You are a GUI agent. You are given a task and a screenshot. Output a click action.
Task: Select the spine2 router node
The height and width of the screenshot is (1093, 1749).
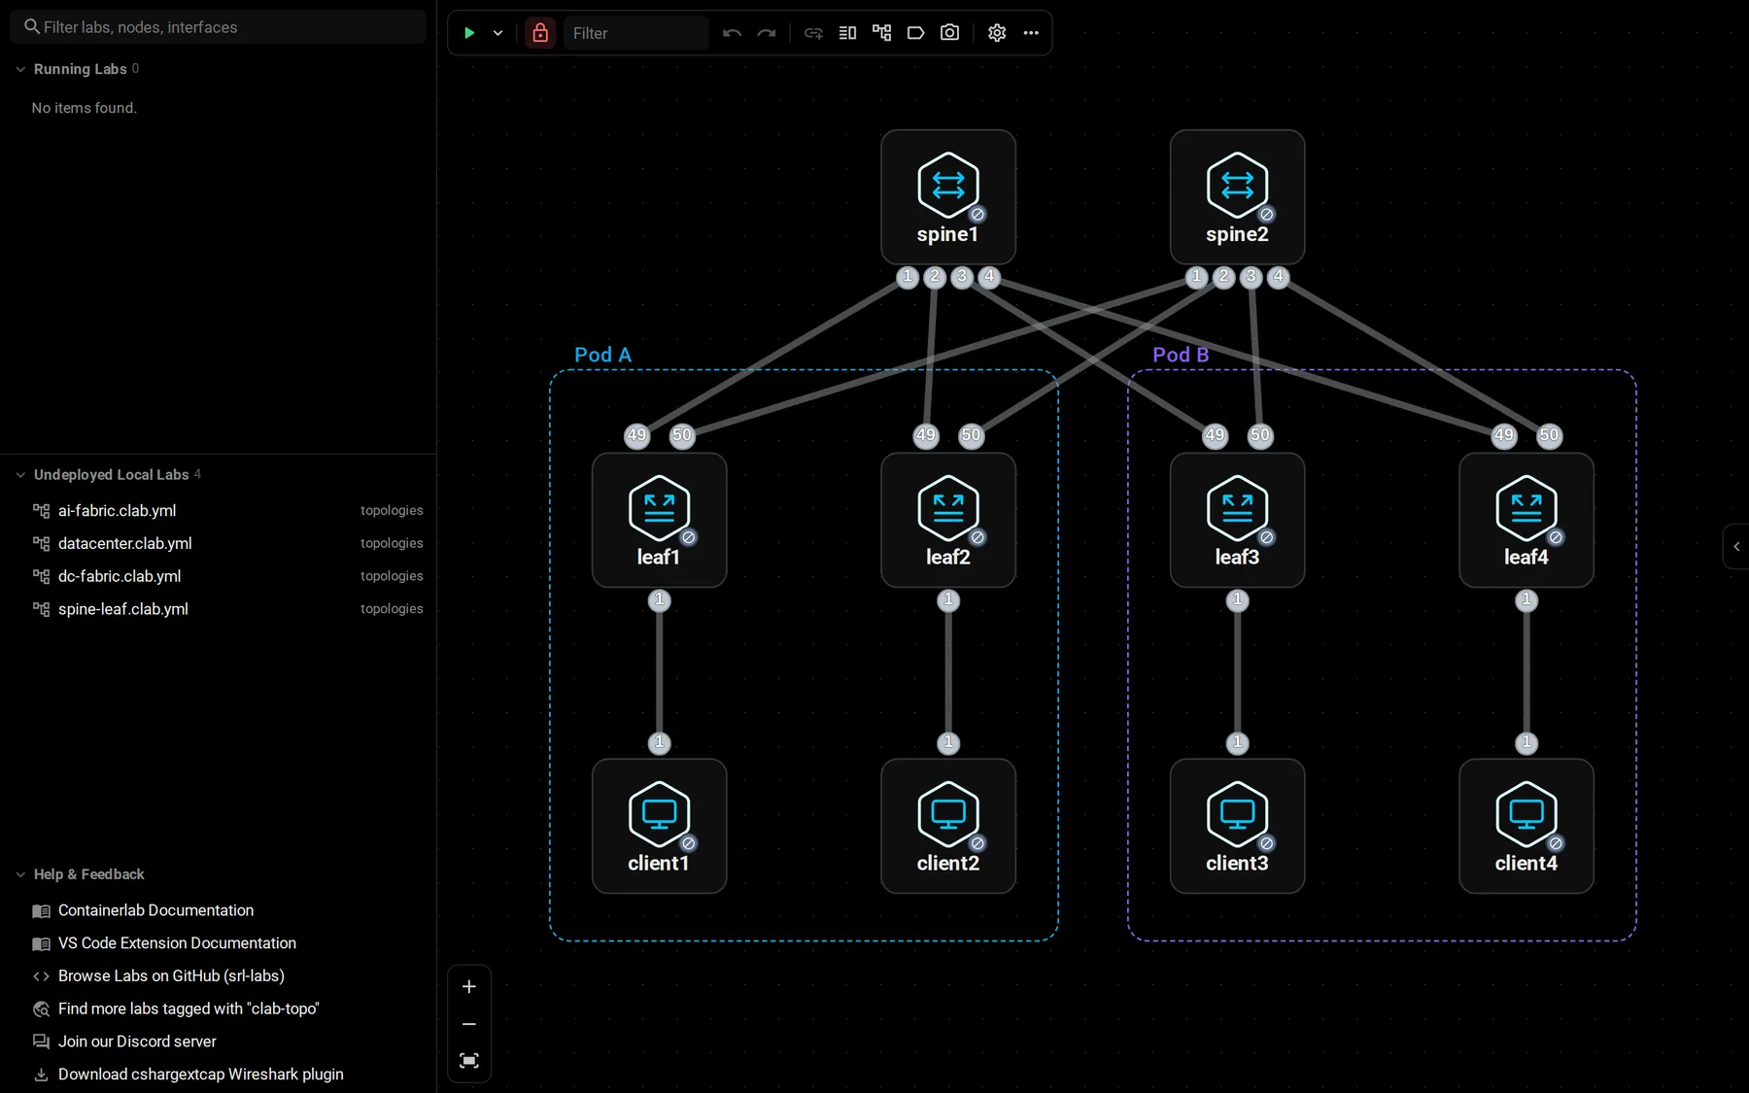click(1237, 197)
